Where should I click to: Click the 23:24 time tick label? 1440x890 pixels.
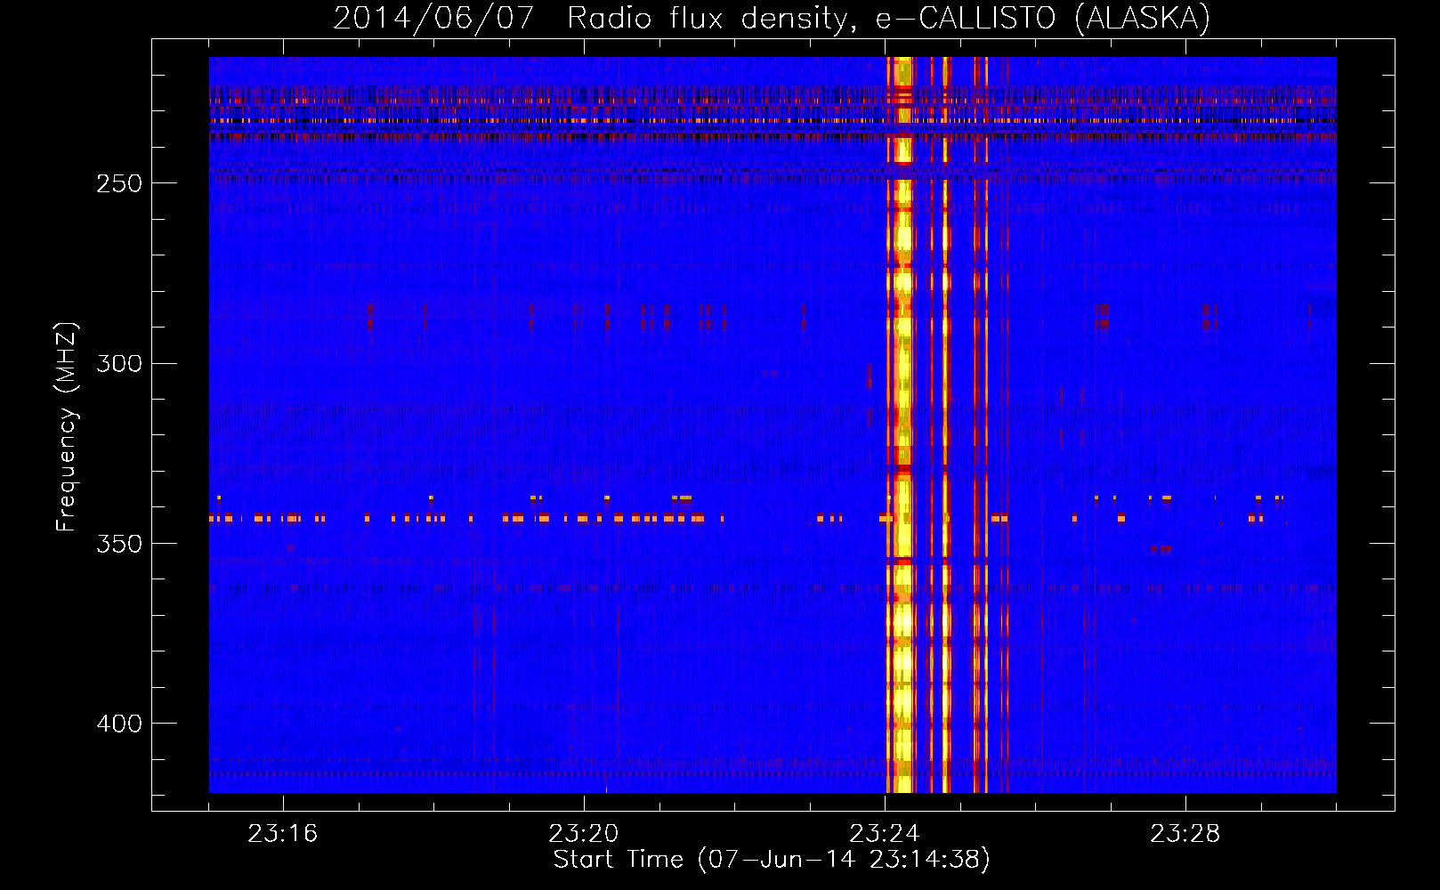point(884,834)
